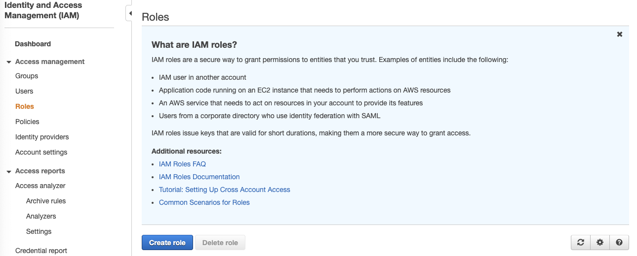Open the Dashboard page

tap(33, 44)
